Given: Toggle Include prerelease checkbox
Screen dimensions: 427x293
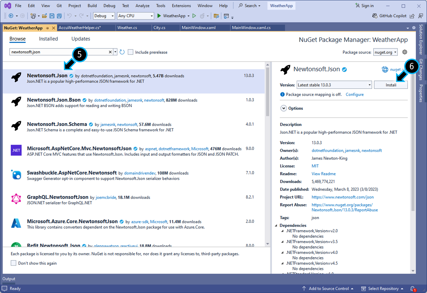Looking at the screenshot, I should (x=130, y=52).
